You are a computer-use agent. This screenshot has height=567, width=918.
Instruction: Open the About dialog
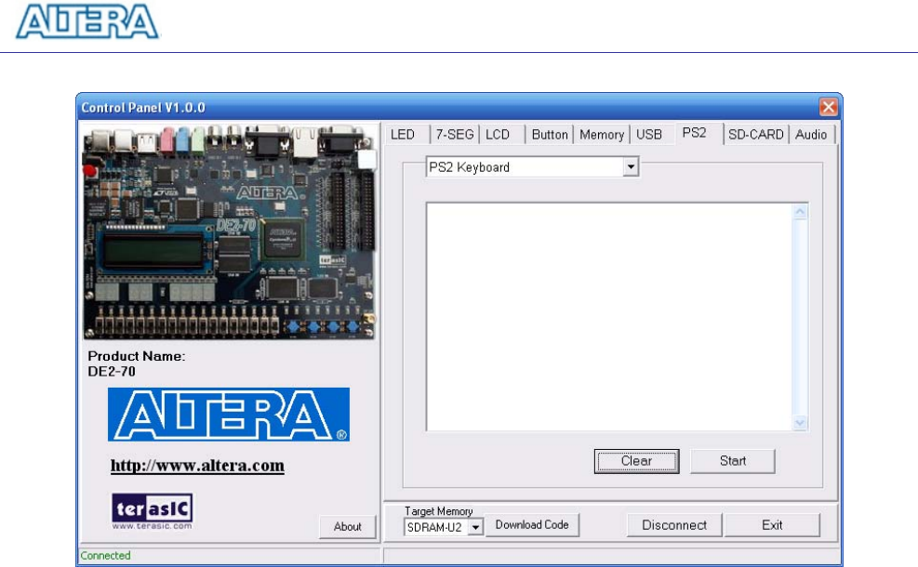pos(347,527)
